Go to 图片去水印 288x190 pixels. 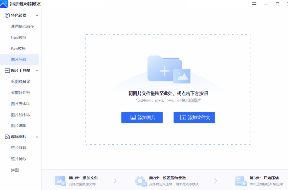[20, 103]
